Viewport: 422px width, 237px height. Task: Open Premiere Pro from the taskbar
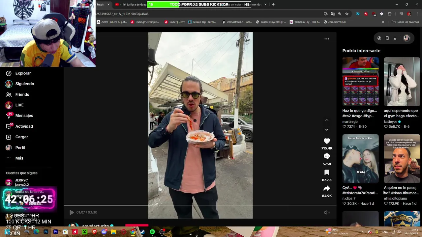coord(55,232)
